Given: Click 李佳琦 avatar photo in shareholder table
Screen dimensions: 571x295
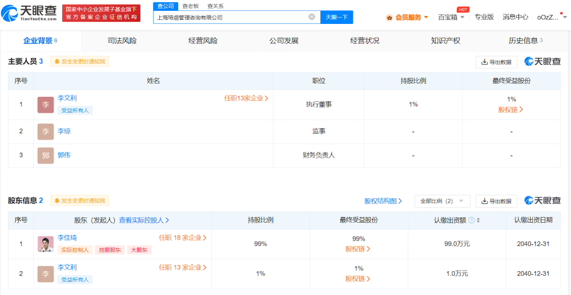Looking at the screenshot, I should tap(46, 244).
